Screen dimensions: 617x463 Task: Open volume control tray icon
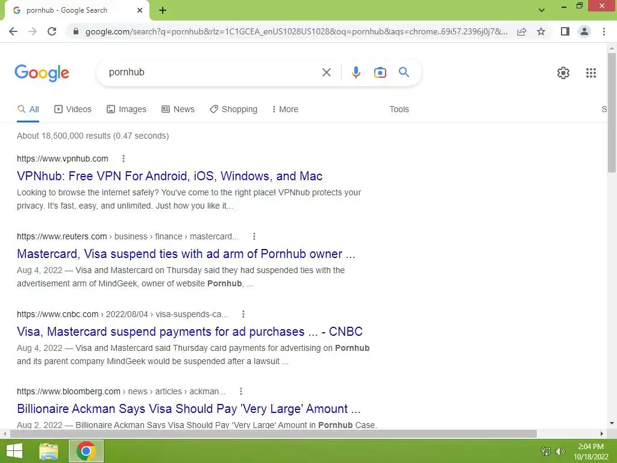[x=560, y=451]
